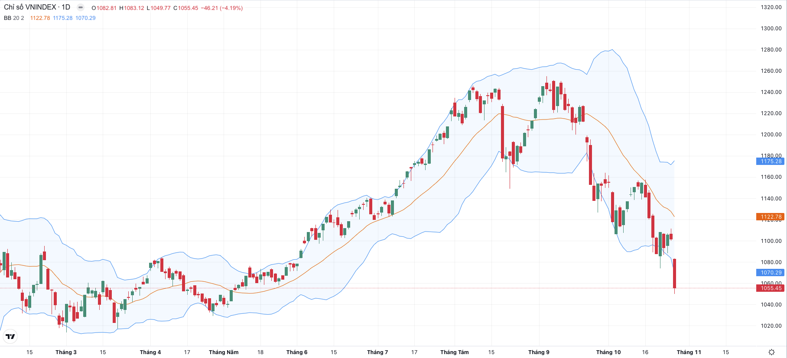Click the 1280.00 price scale label

pyautogui.click(x=771, y=49)
